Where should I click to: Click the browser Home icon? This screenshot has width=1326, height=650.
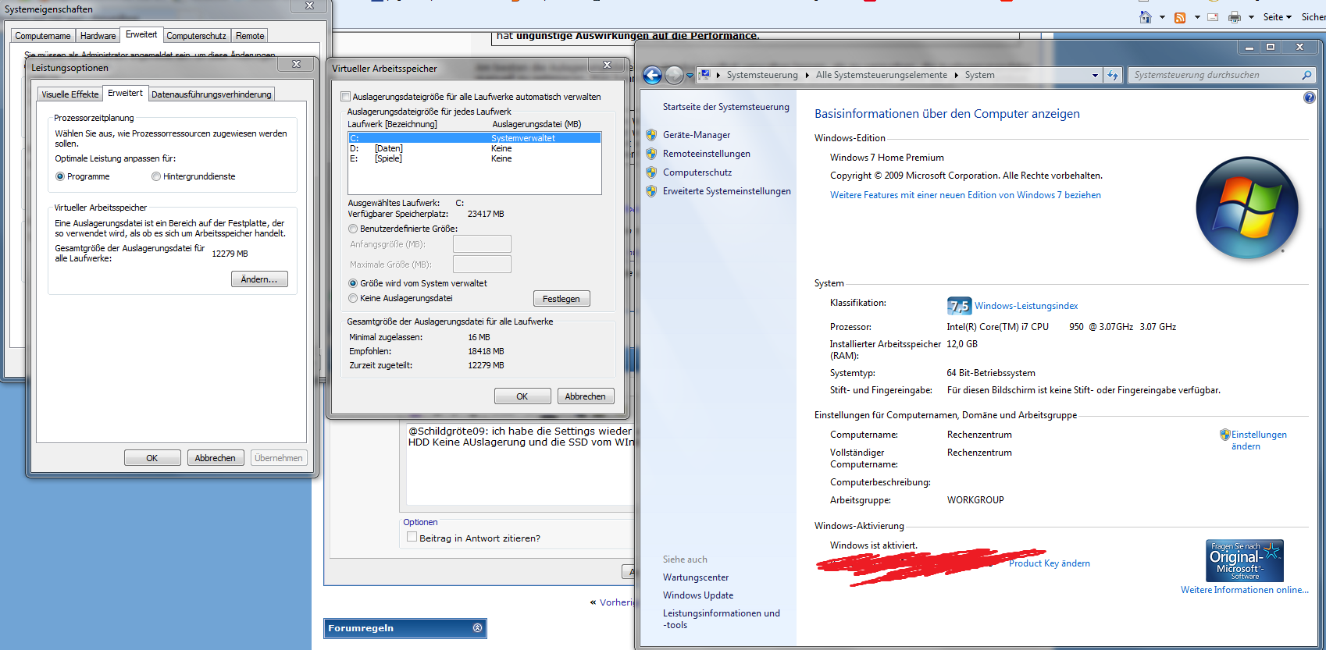[x=1146, y=17]
